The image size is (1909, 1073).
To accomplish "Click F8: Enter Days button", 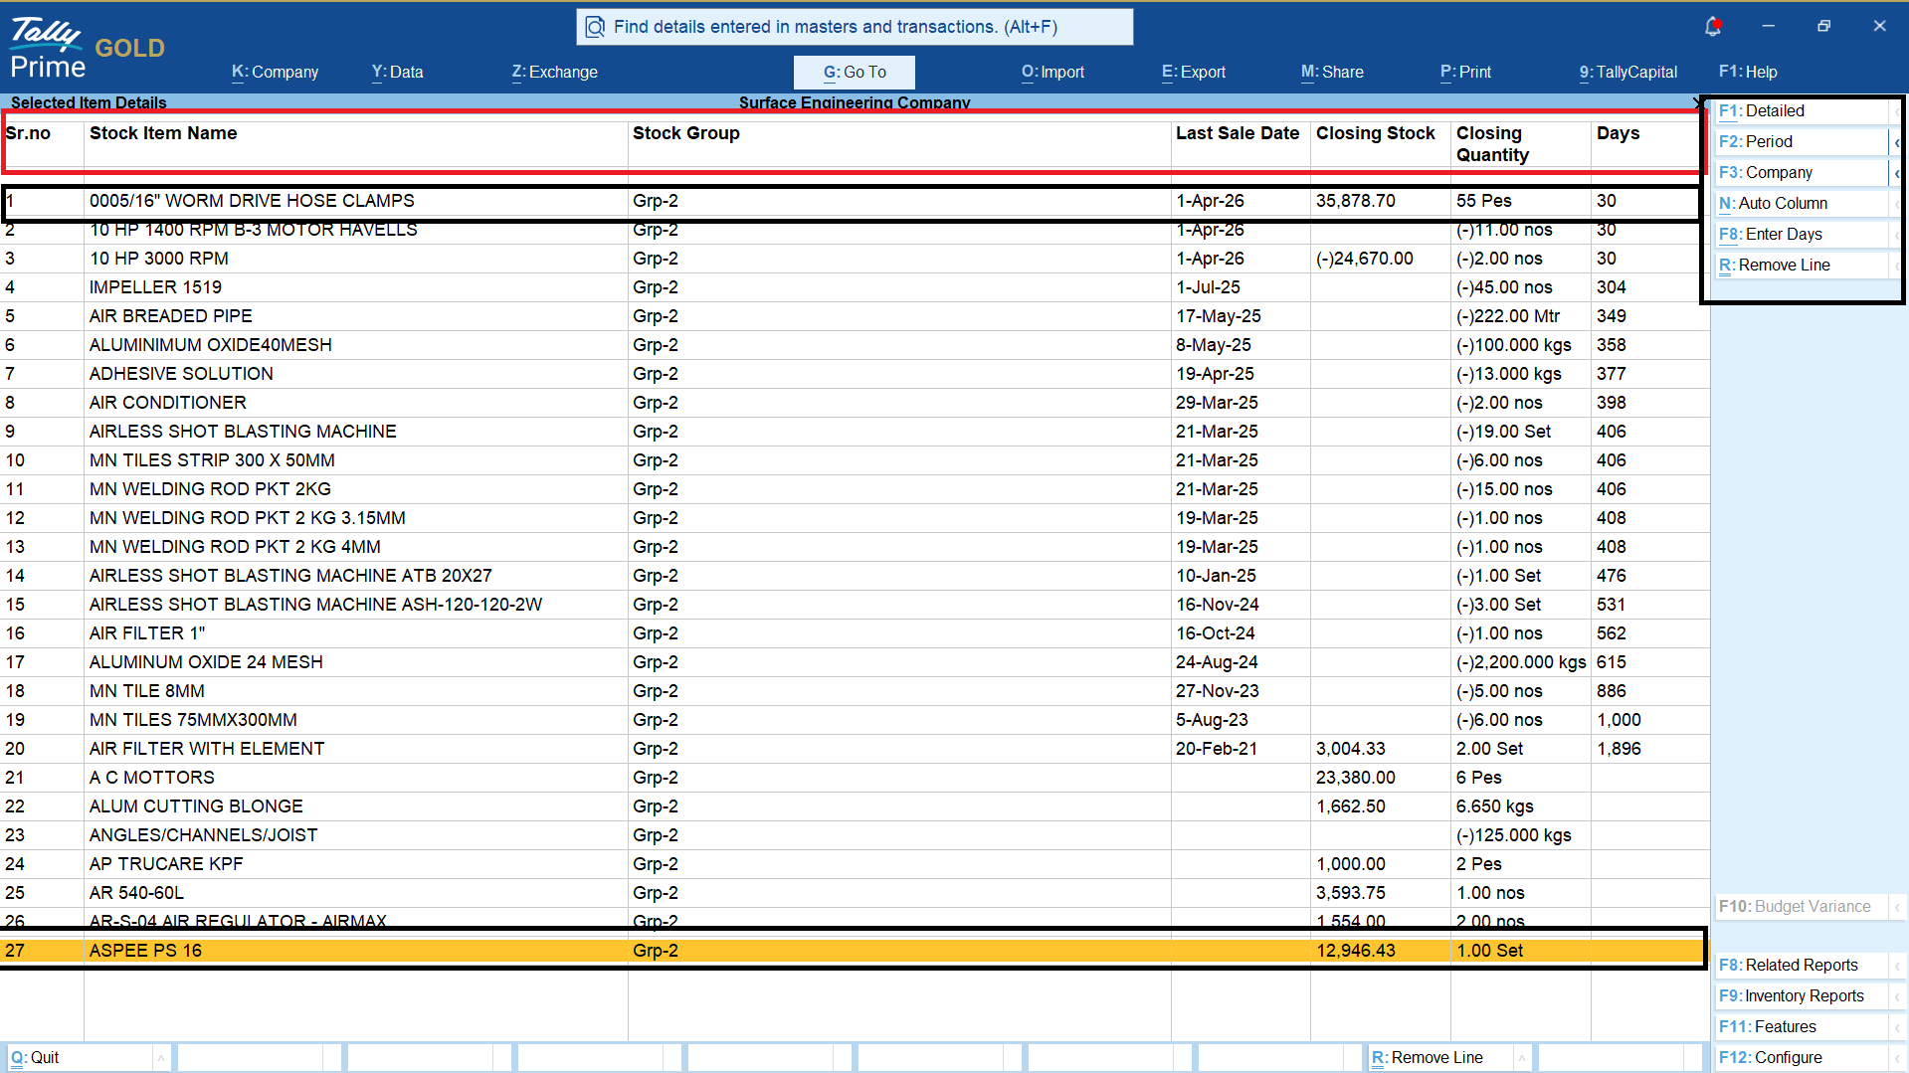I will coord(1801,235).
